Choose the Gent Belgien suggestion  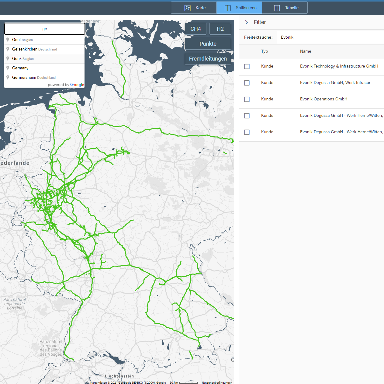pos(44,40)
